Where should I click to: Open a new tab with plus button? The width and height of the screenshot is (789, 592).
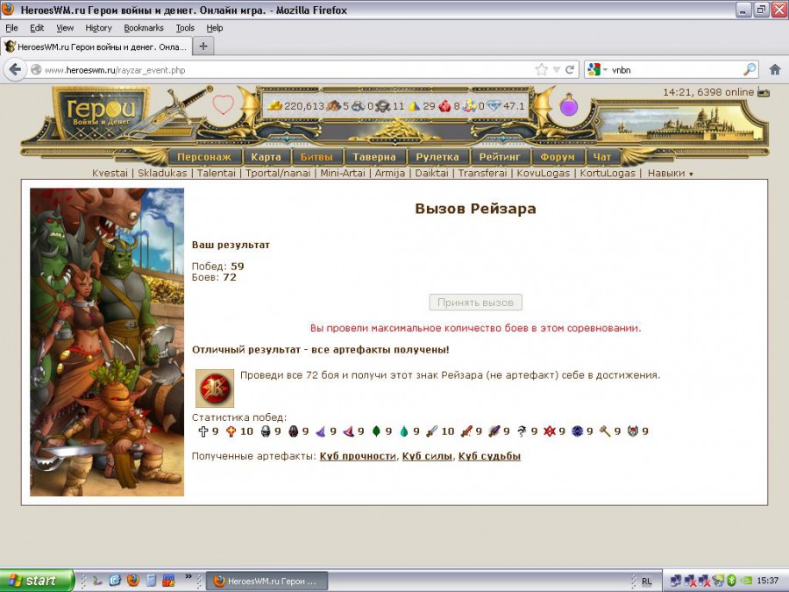click(x=203, y=46)
